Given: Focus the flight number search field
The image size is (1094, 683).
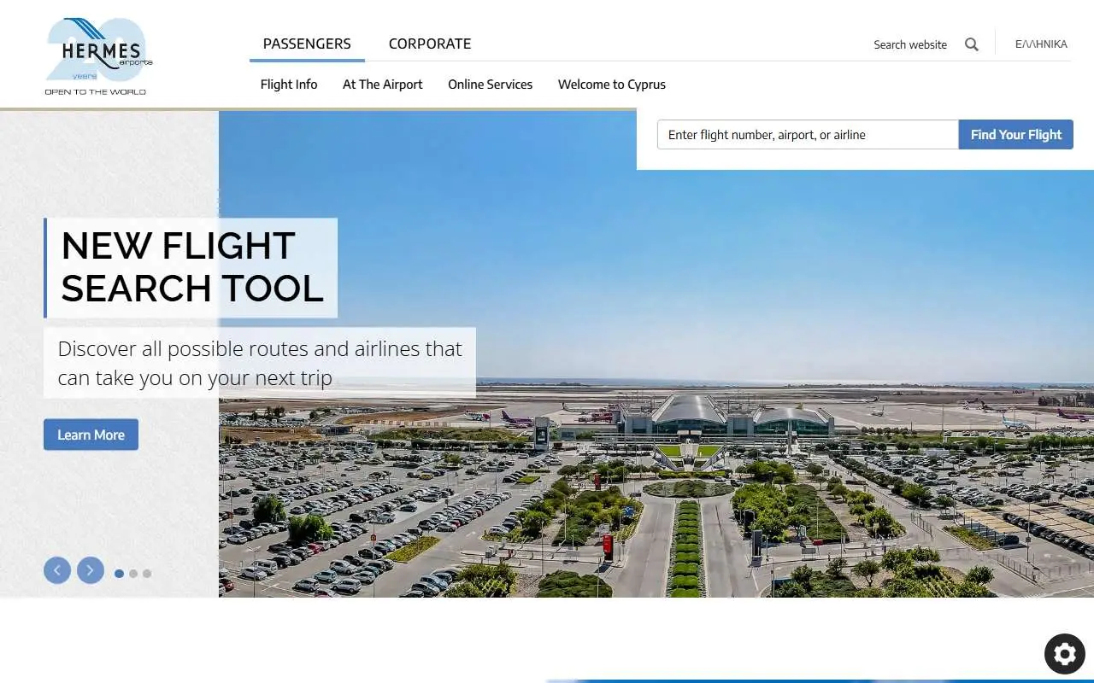Looking at the screenshot, I should tap(808, 135).
